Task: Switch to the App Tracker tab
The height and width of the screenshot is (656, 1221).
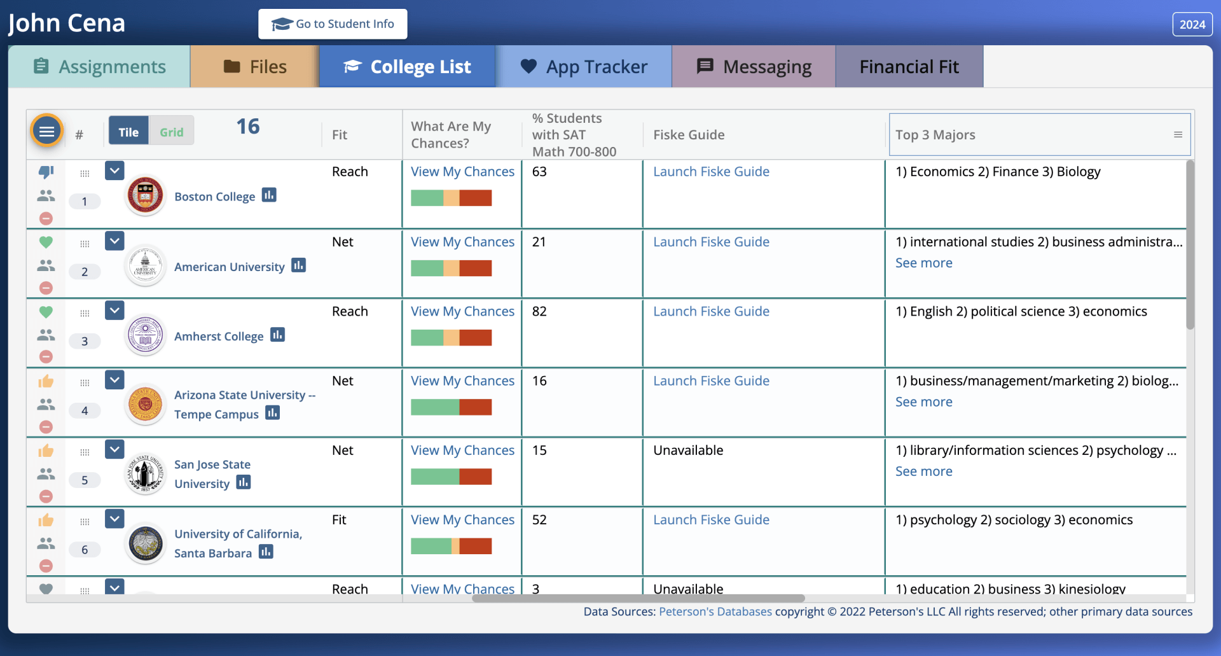Action: [x=584, y=66]
